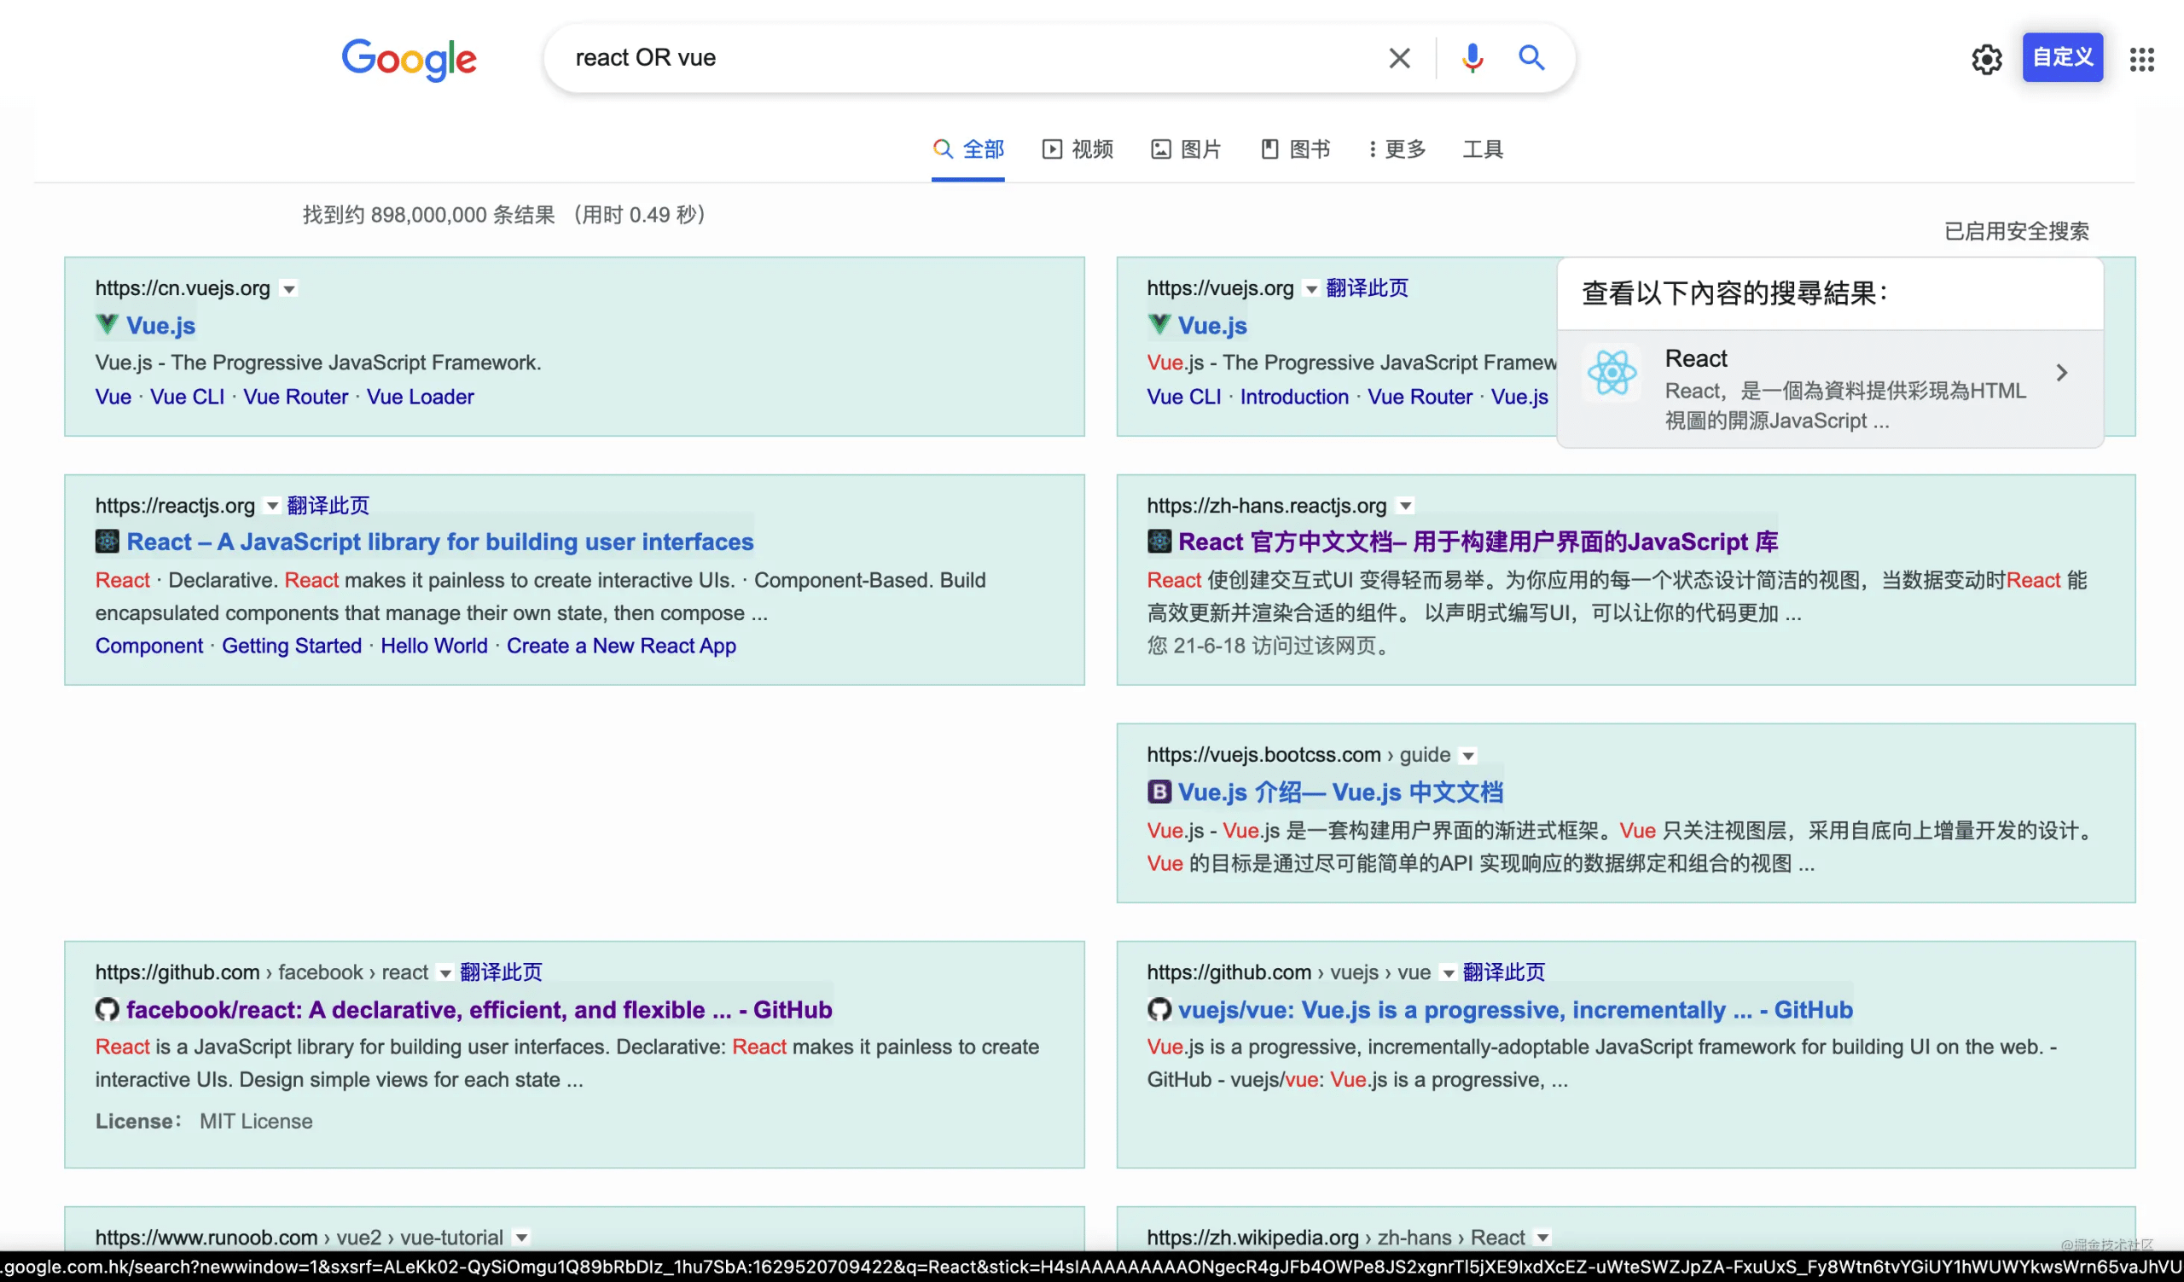Select the 全部 tab
The image size is (2184, 1282).
coord(968,149)
